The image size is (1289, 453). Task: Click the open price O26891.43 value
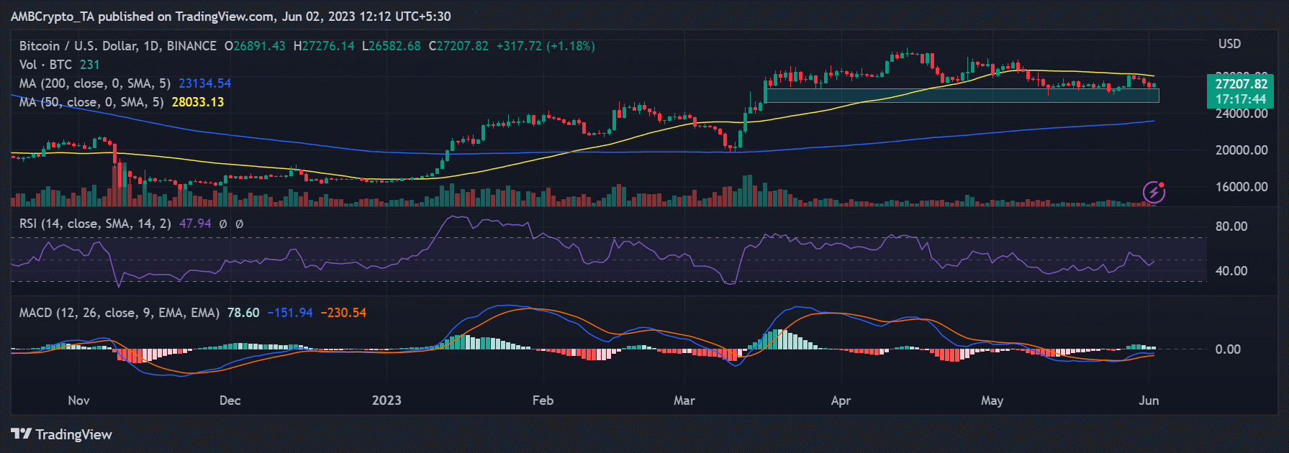[x=255, y=46]
